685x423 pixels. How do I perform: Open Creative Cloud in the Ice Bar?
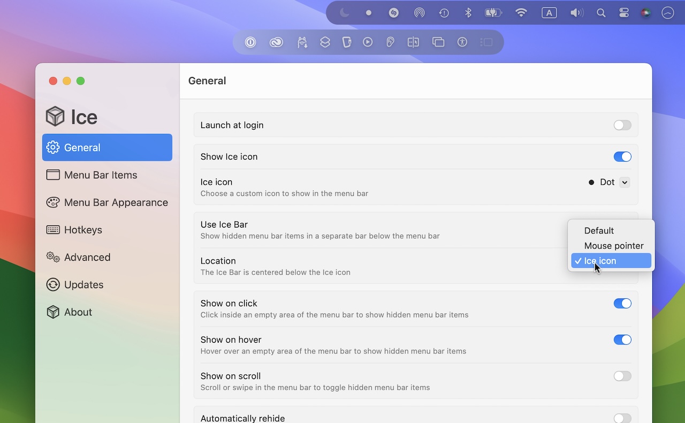click(x=276, y=42)
